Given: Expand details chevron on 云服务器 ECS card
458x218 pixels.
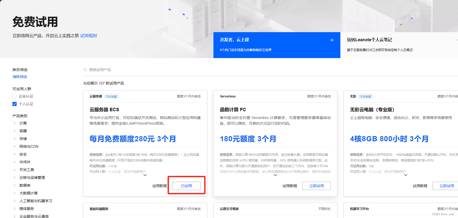Looking at the screenshot, I should point(145,175).
